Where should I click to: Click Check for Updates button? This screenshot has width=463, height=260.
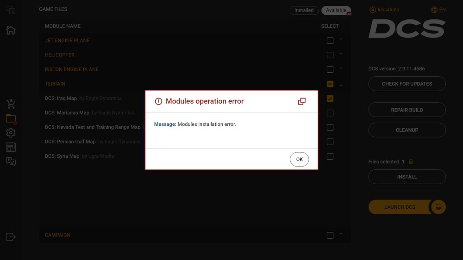pyautogui.click(x=407, y=84)
